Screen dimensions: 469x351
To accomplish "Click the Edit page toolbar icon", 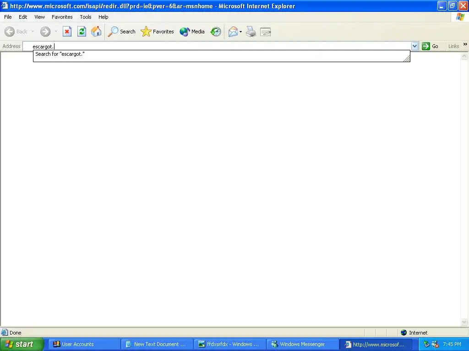I will pyautogui.click(x=265, y=32).
